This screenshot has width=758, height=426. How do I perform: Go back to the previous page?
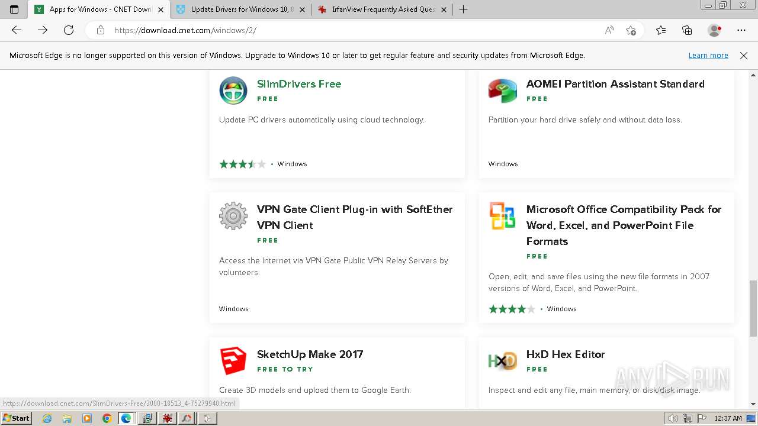(x=17, y=30)
